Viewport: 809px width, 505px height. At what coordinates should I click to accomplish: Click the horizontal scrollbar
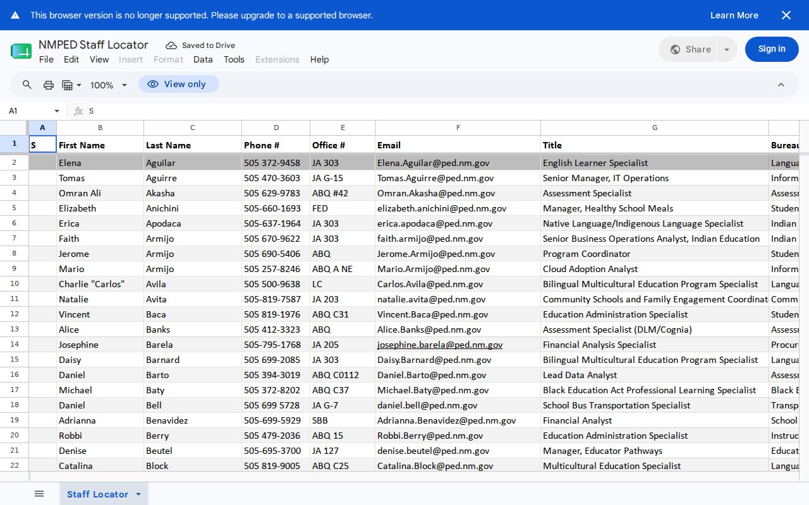point(414,477)
